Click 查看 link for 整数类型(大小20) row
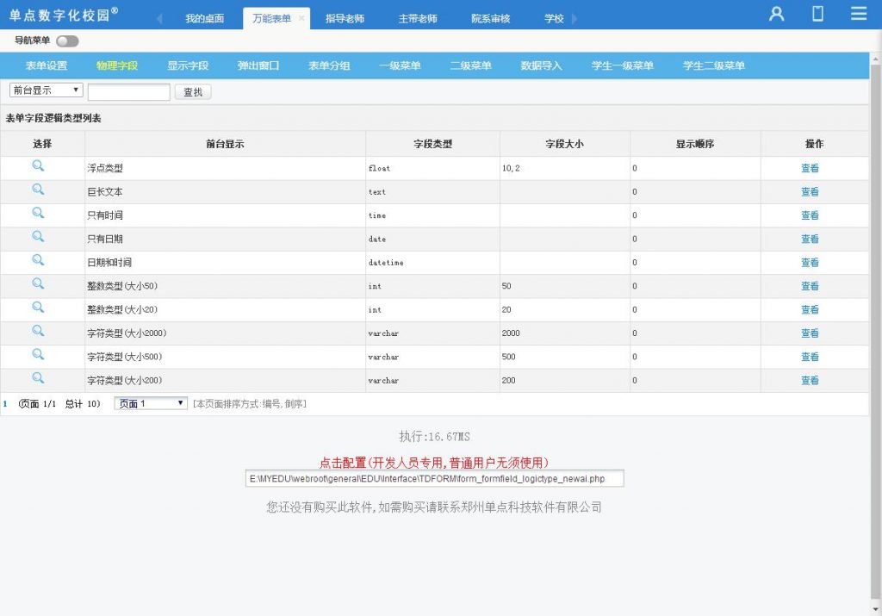 pos(810,310)
